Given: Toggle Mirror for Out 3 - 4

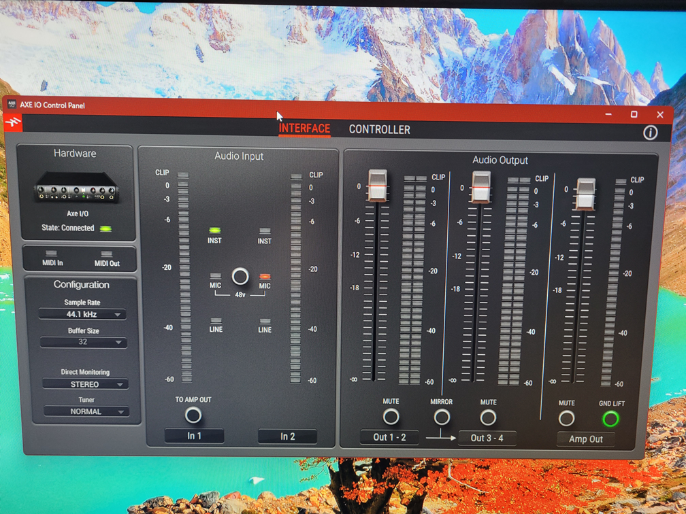Looking at the screenshot, I should coord(442,417).
